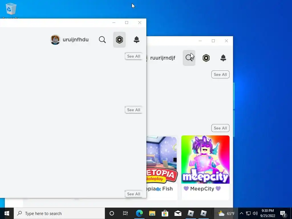Open the Action Center notifications icon

[283, 213]
